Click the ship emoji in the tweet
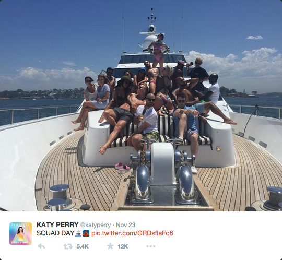This screenshot has width=282, height=260. (78, 233)
